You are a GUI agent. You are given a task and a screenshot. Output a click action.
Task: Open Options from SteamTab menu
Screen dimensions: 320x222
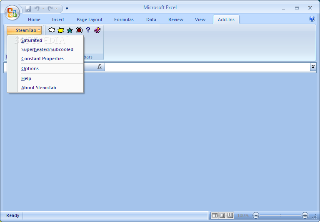tap(45, 68)
